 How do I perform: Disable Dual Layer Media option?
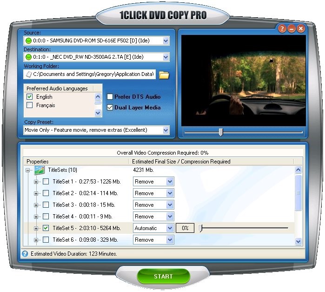coord(110,108)
